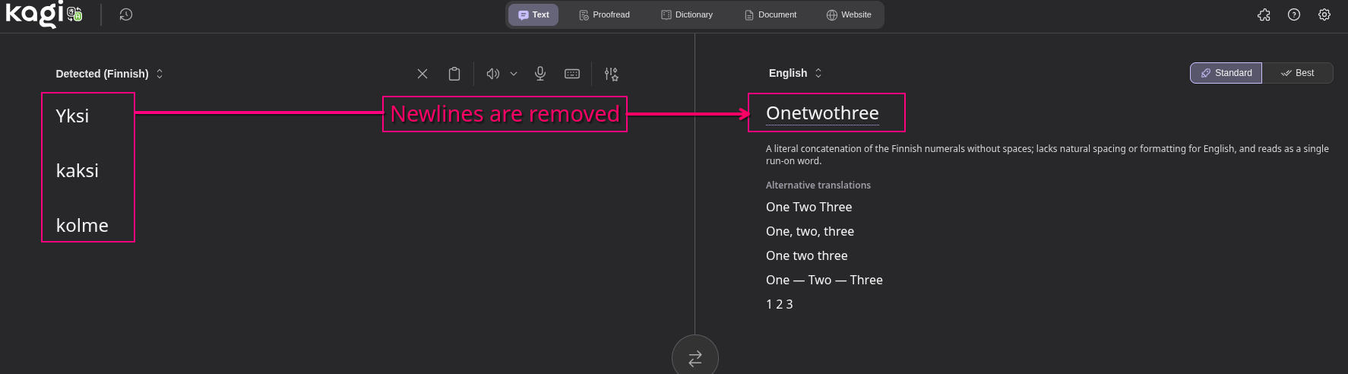The image size is (1348, 374).
Task: Select Standard translation quality
Action: click(1226, 73)
